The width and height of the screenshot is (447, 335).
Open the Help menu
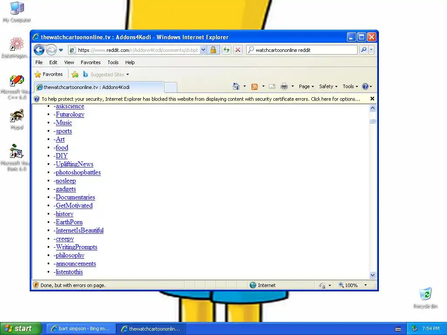pyautogui.click(x=130, y=62)
